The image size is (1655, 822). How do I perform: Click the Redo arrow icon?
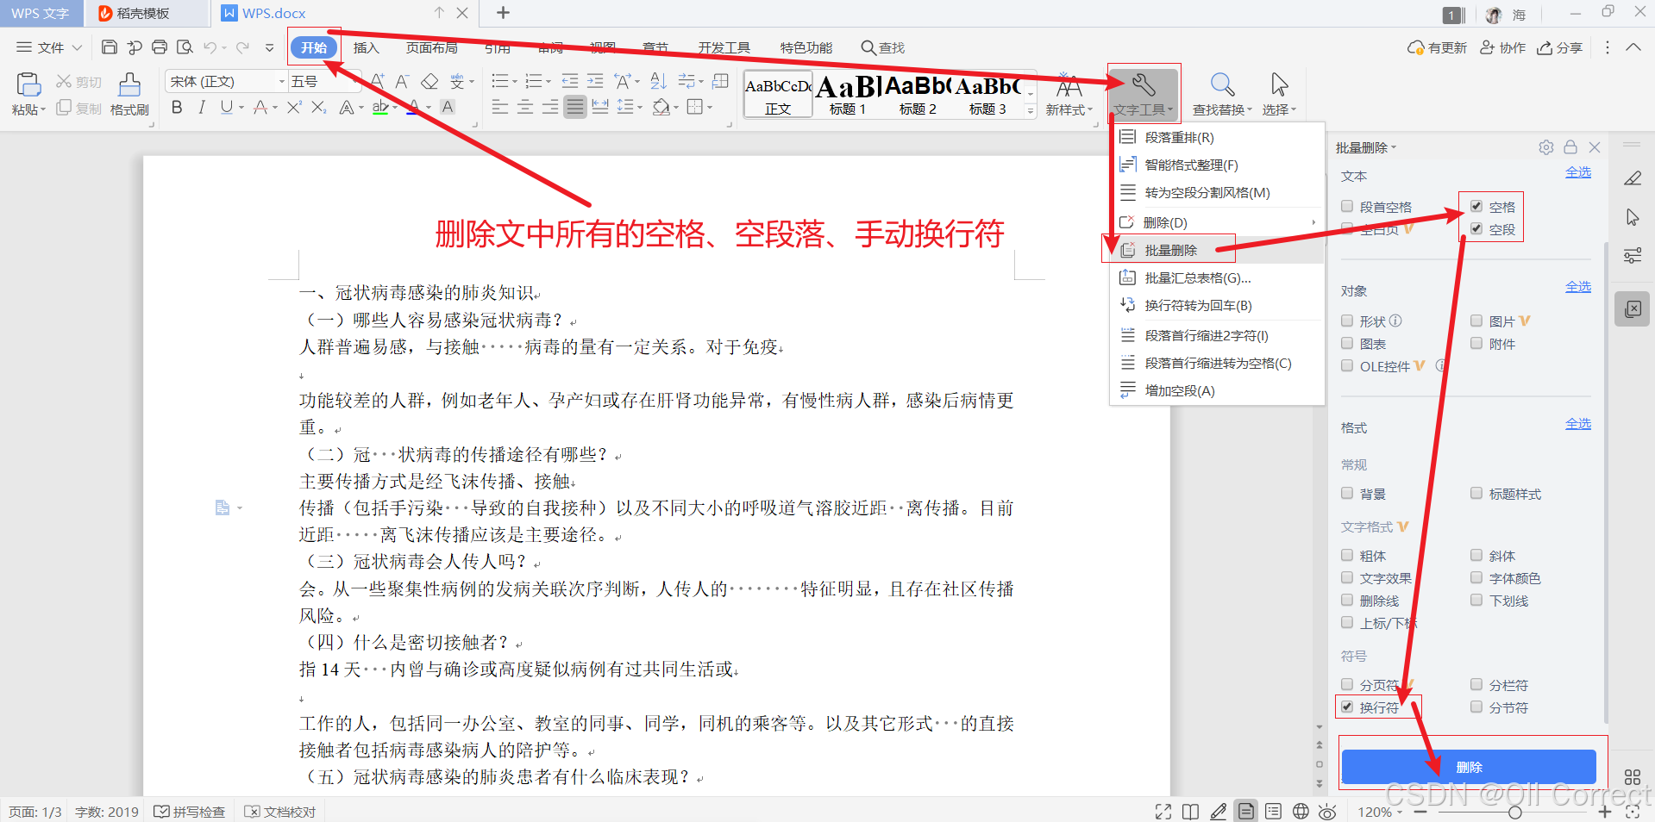coord(243,47)
